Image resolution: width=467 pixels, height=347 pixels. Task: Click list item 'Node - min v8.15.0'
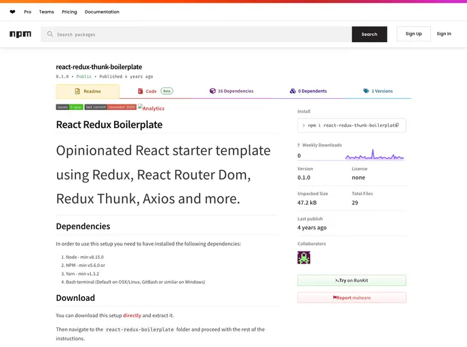[85, 257]
